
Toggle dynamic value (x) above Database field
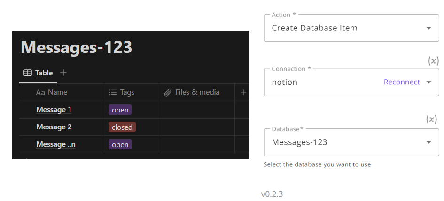[x=431, y=119]
